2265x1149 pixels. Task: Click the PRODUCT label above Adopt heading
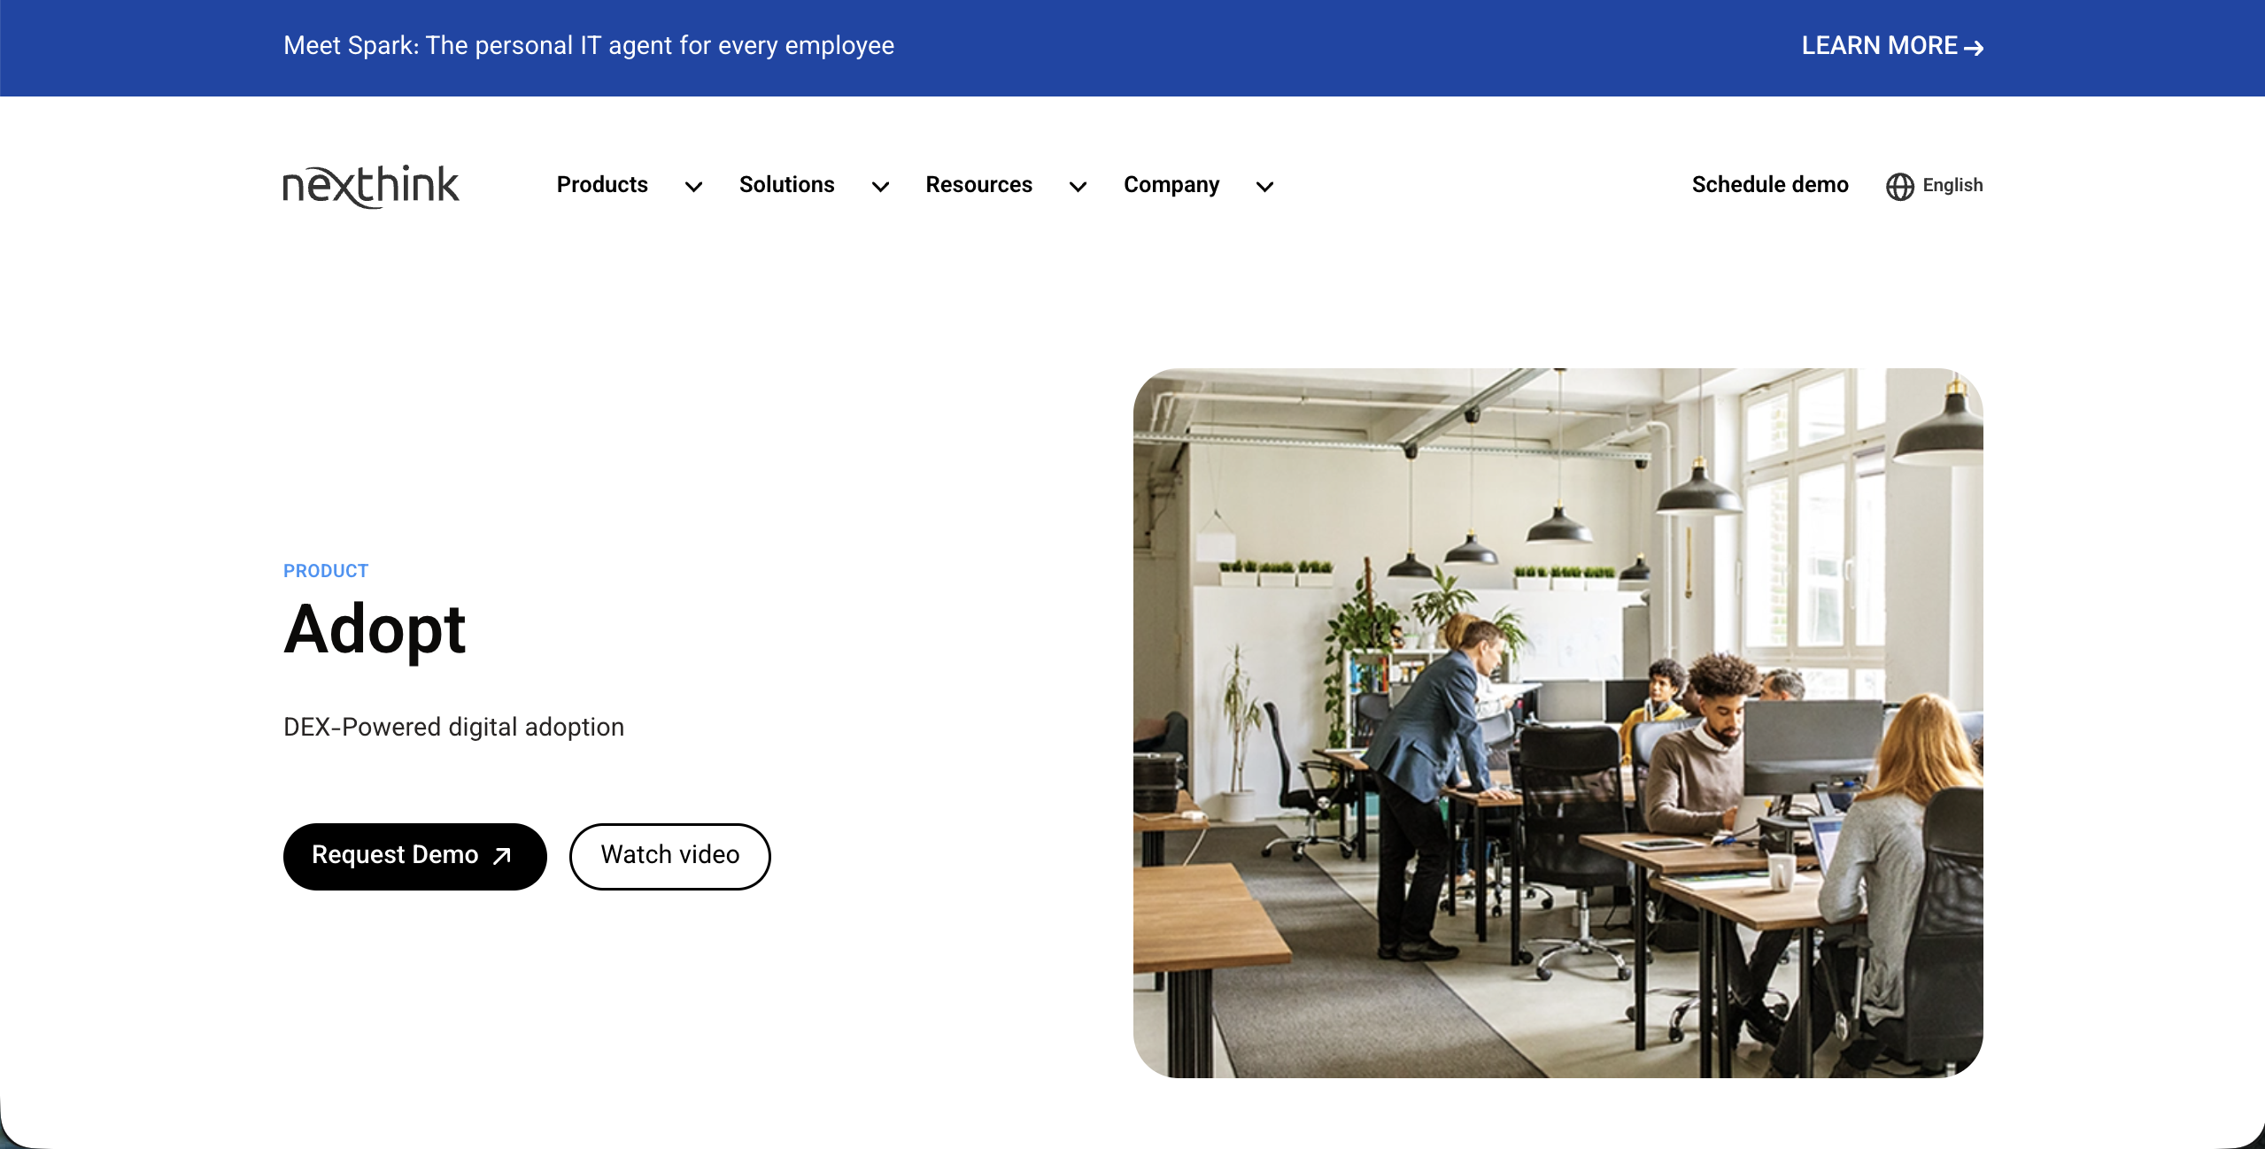[x=325, y=571]
